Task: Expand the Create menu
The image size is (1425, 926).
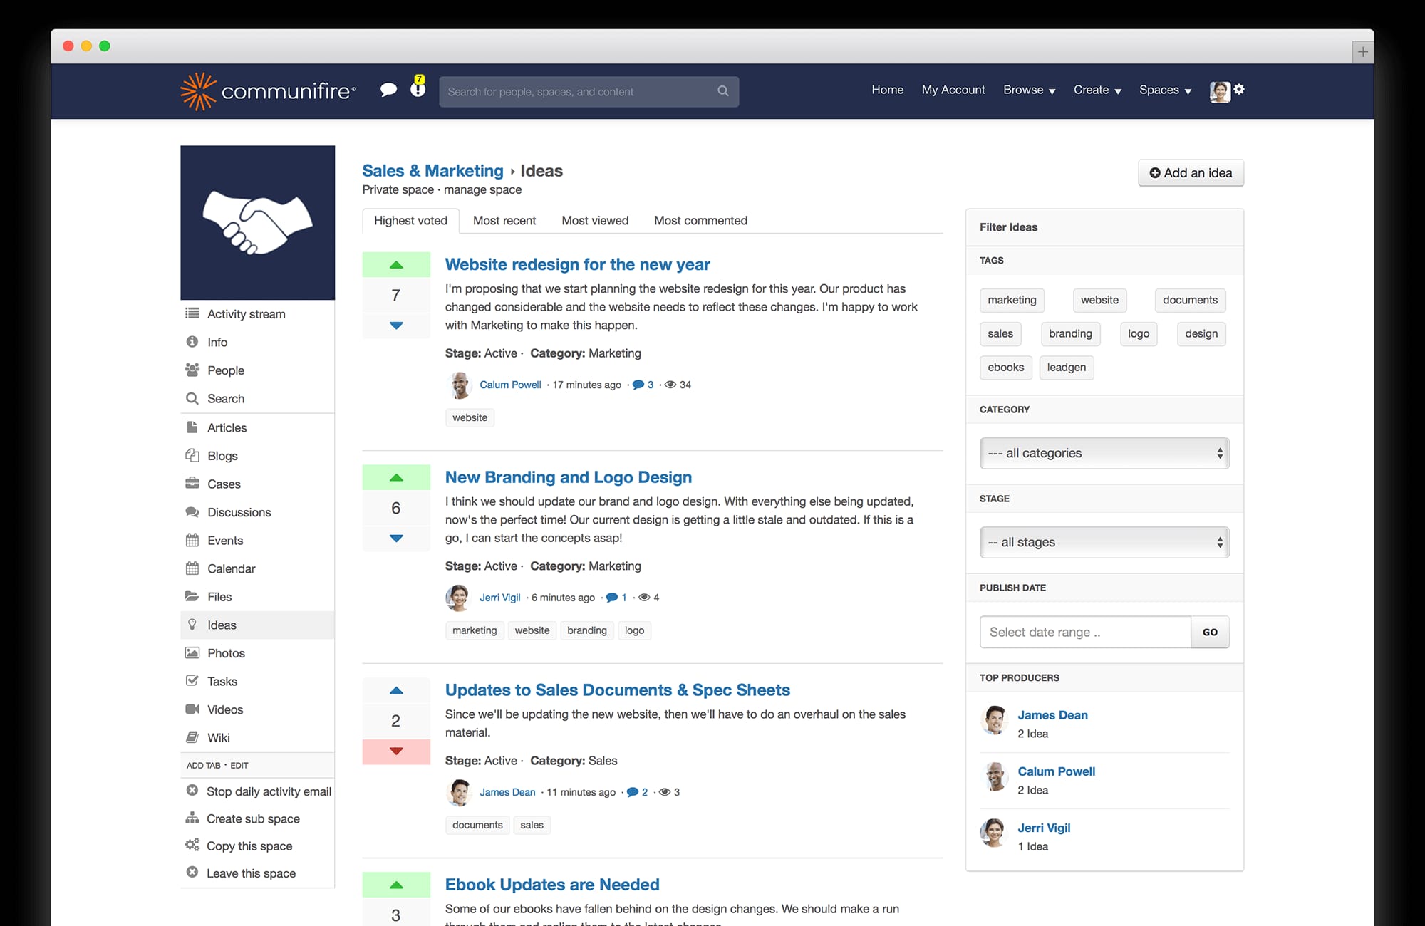Action: 1097,90
